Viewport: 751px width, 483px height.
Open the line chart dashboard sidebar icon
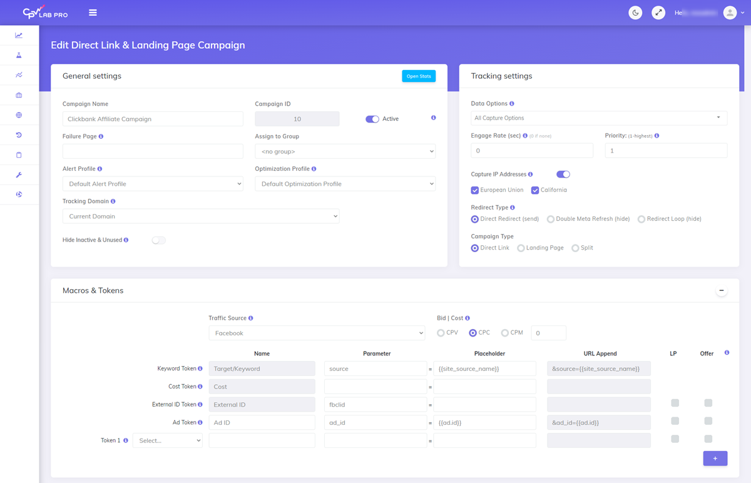(19, 36)
